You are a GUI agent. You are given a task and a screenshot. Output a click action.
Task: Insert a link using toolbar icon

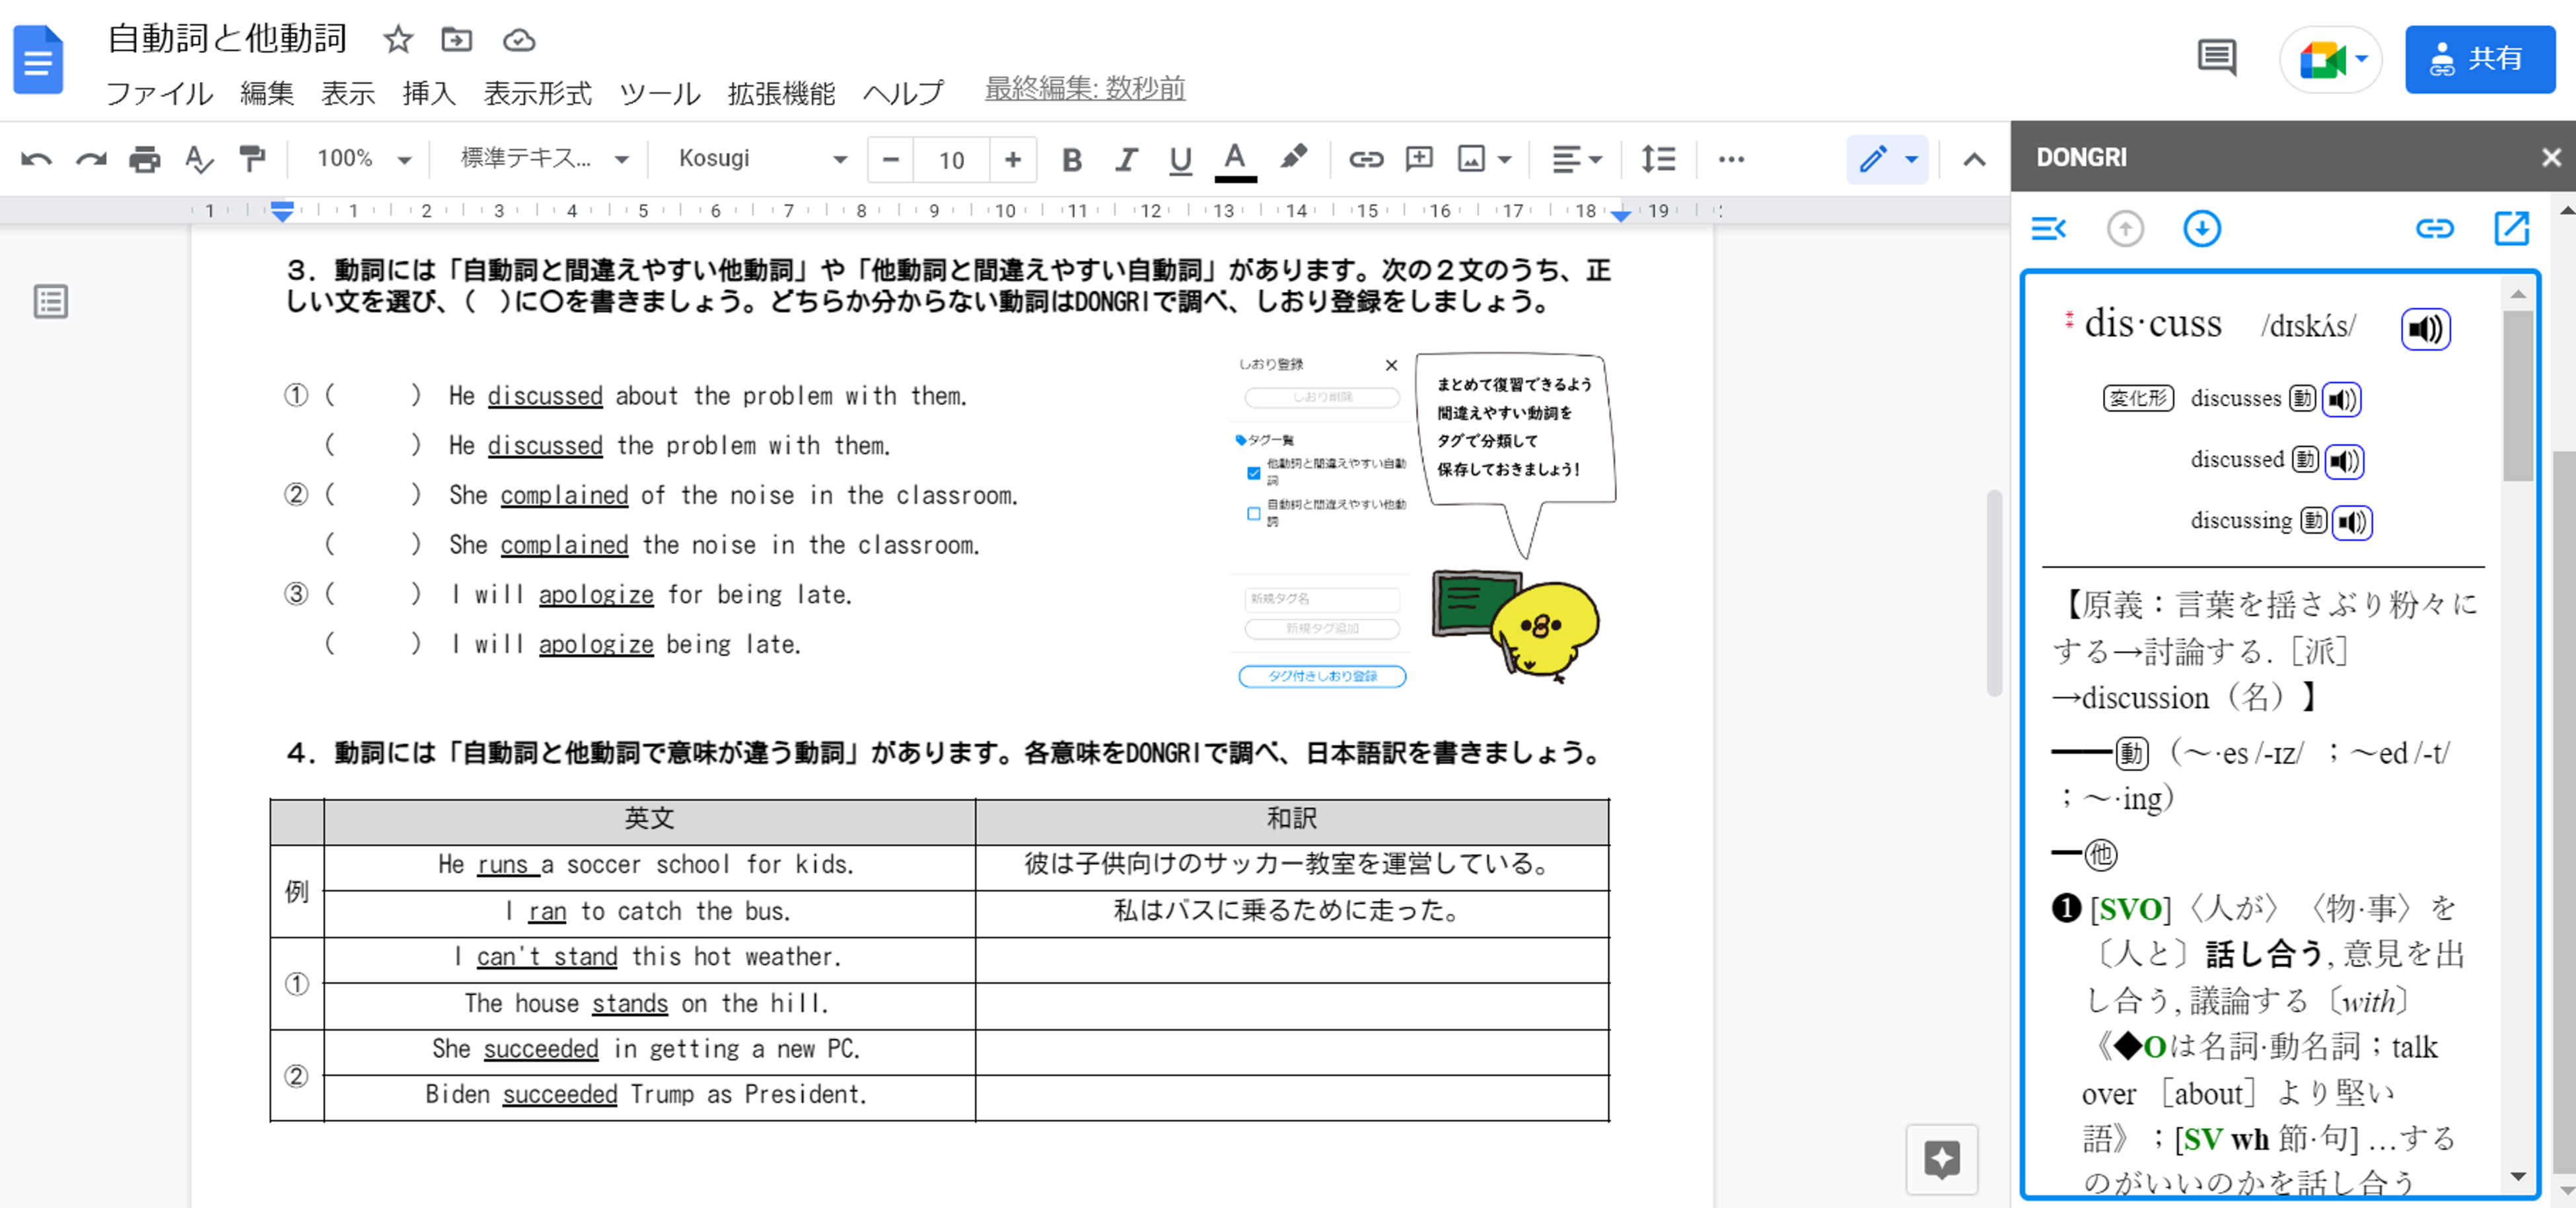tap(1365, 159)
